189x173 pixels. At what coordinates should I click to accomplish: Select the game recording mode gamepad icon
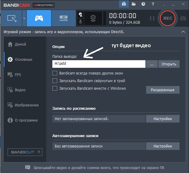[x=39, y=18]
